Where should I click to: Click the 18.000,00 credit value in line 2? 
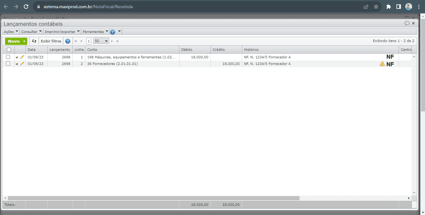pyautogui.click(x=231, y=64)
